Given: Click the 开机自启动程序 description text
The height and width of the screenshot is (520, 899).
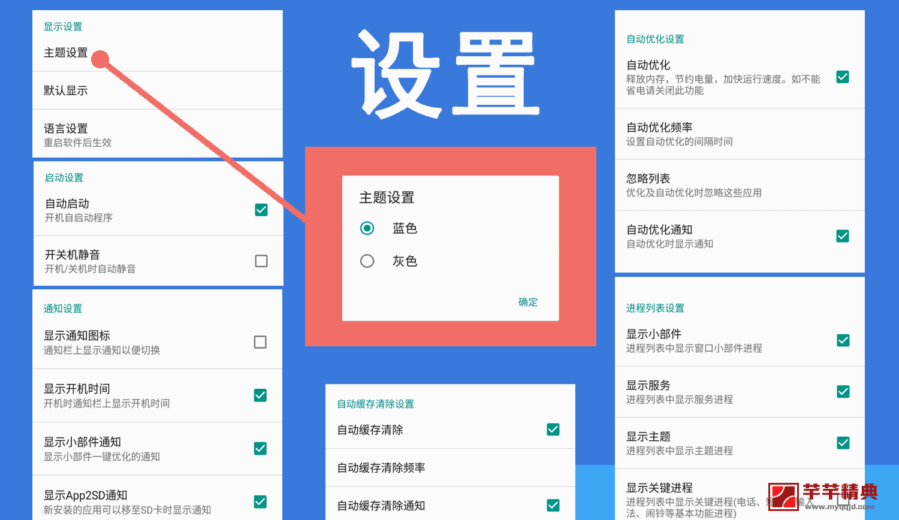Looking at the screenshot, I should 79,217.
